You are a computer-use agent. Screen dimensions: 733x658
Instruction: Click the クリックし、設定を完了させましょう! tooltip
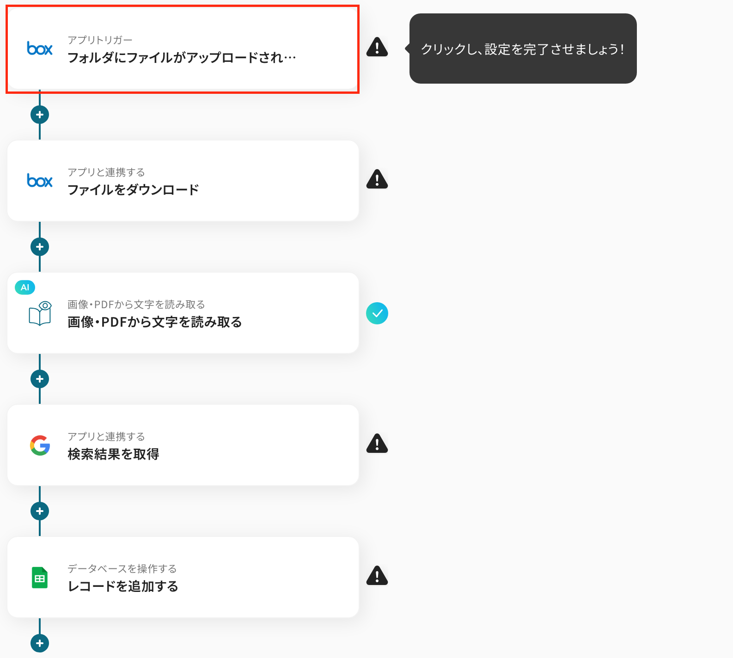coord(523,49)
